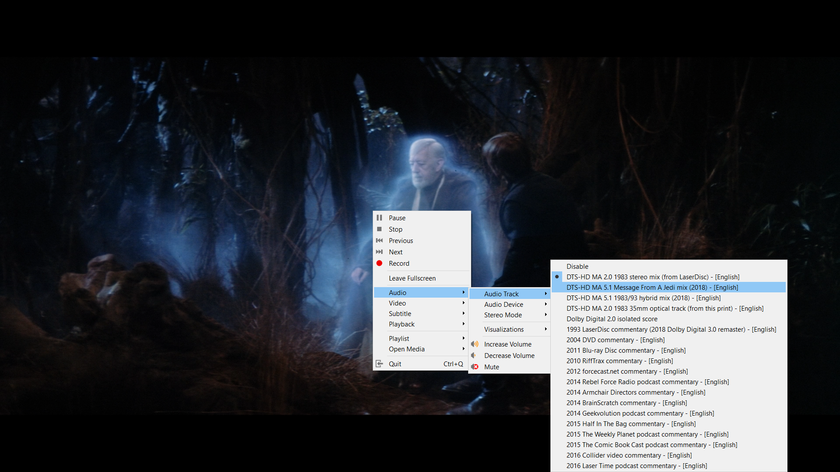Switch to Message From A Jedi 5.1 mix

(668, 288)
